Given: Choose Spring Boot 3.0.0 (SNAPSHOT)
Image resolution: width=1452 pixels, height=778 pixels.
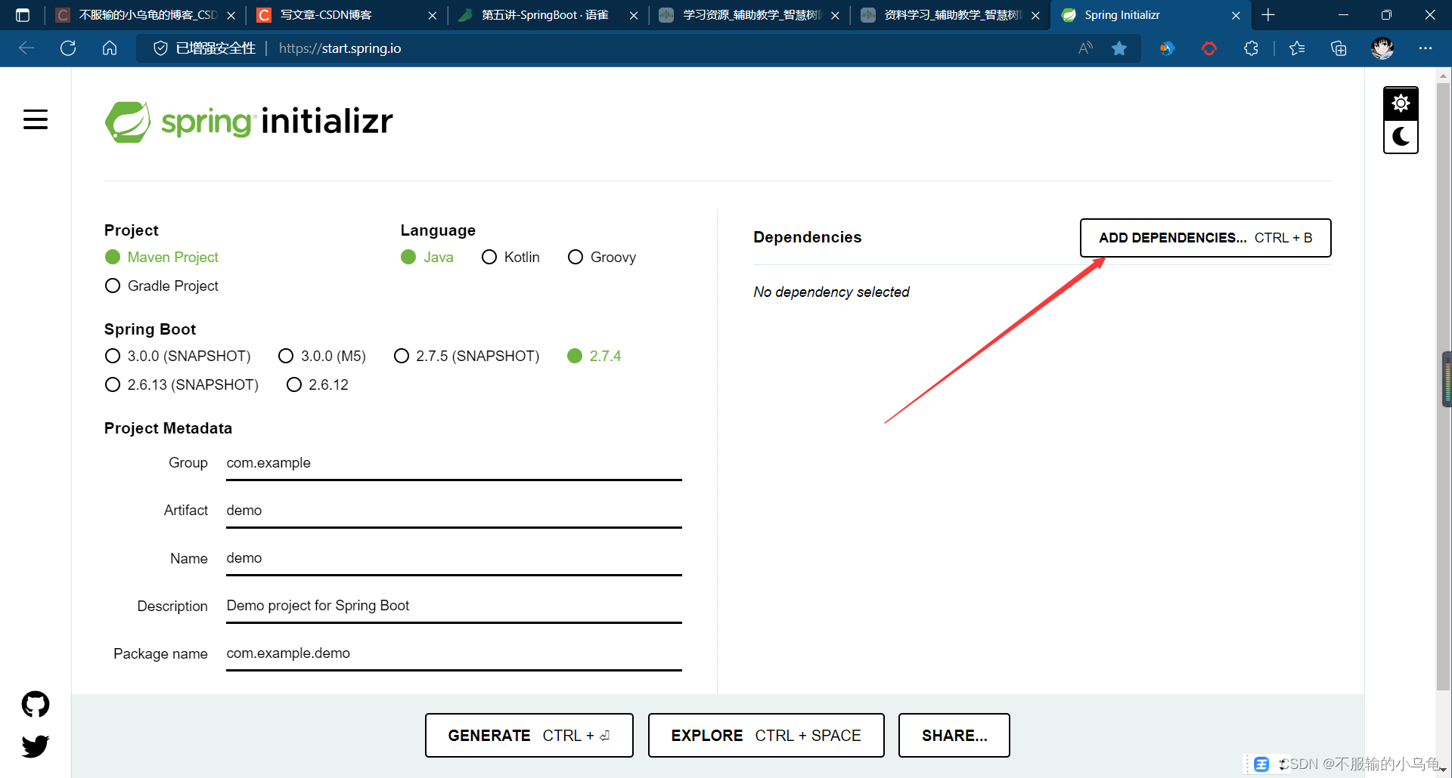Looking at the screenshot, I should (x=178, y=357).
